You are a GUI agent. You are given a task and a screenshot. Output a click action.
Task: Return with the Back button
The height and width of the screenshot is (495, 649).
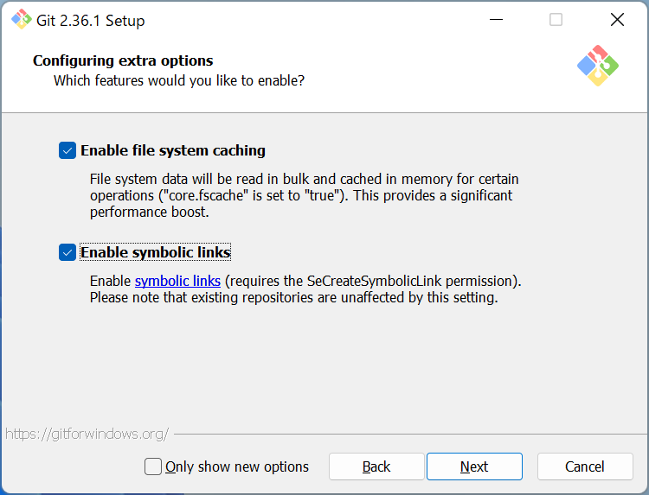pyautogui.click(x=376, y=466)
